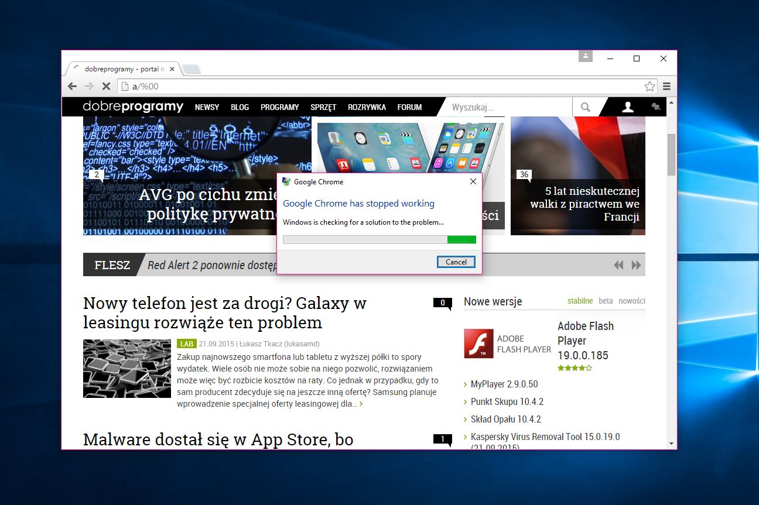This screenshot has height=505, width=759.
Task: Click the icon right of the account icon
Action: click(x=656, y=107)
